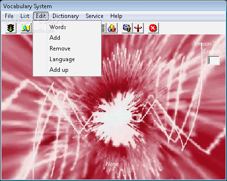Open the Help menu
Screen dimensions: 227x181
(x=116, y=16)
